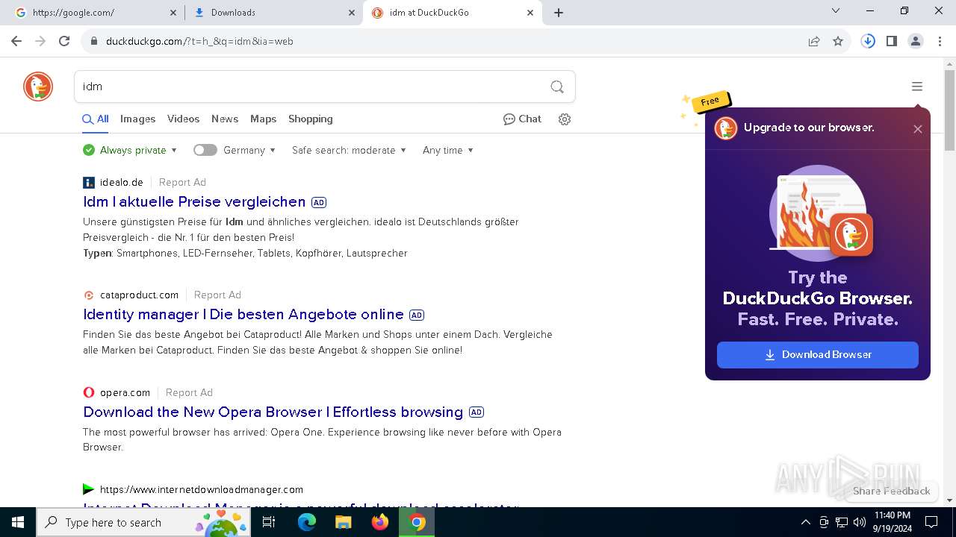Viewport: 956px width, 537px height.
Task: Launch Firefox from taskbar
Action: (x=380, y=522)
